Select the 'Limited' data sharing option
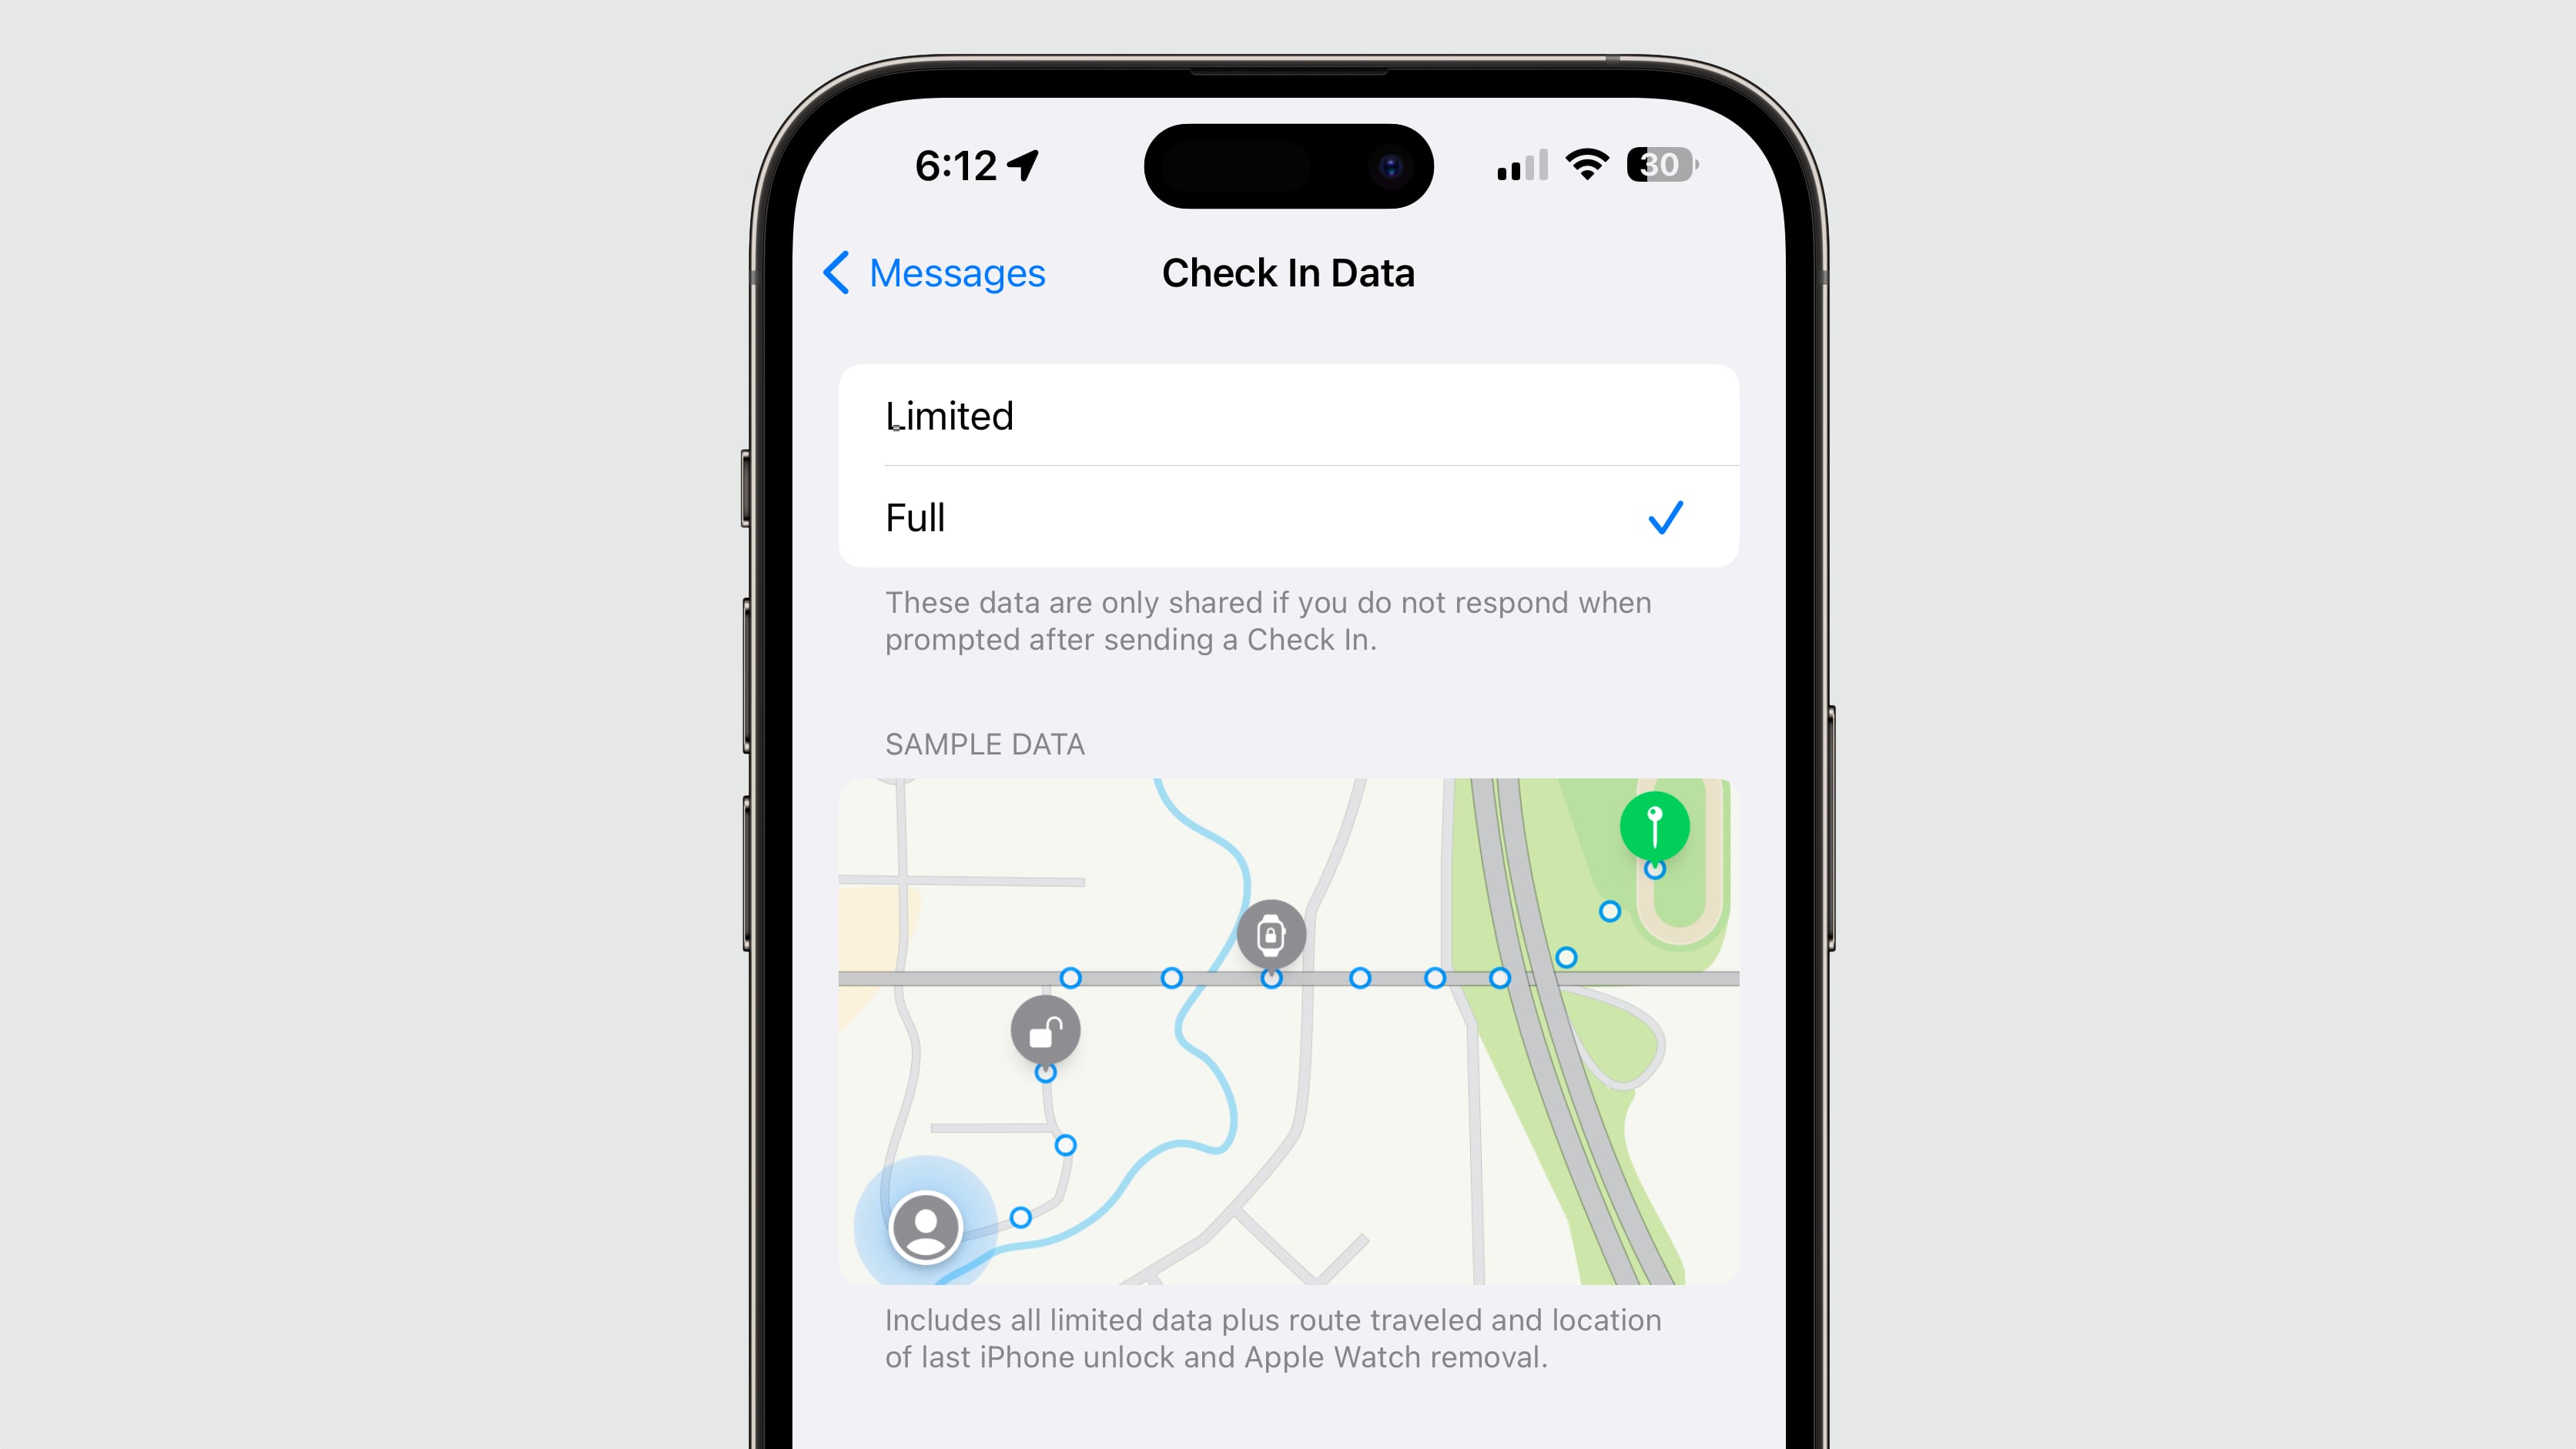 click(x=1286, y=416)
